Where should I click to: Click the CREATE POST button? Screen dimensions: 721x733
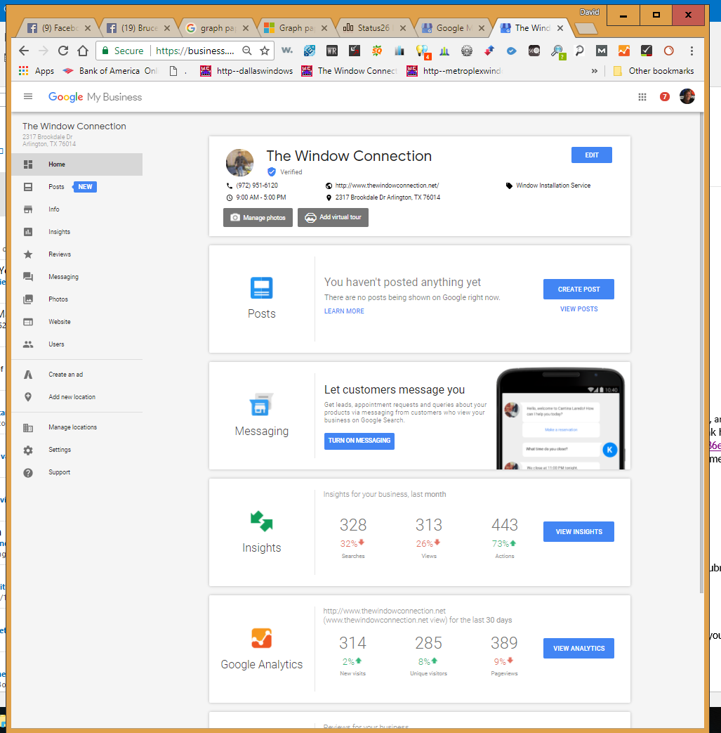point(578,290)
